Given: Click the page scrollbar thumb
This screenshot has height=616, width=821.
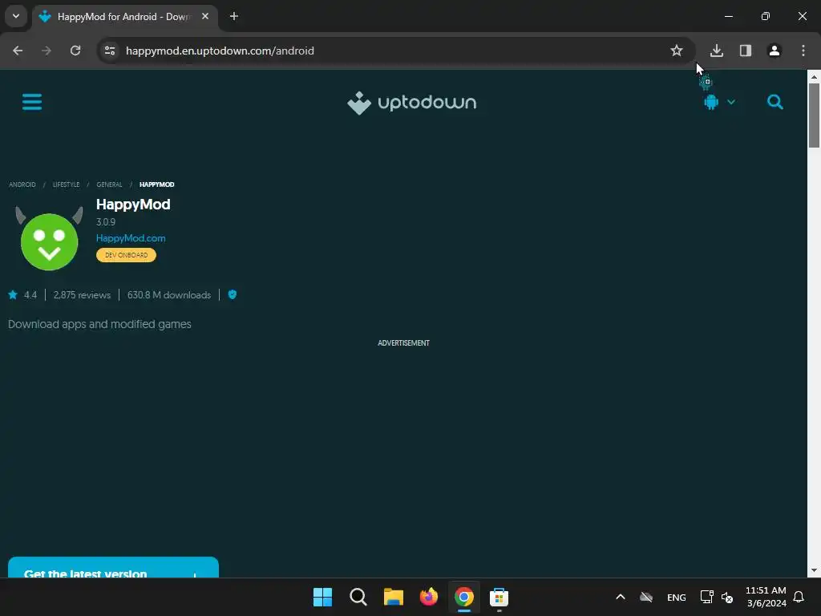Looking at the screenshot, I should tap(814, 115).
